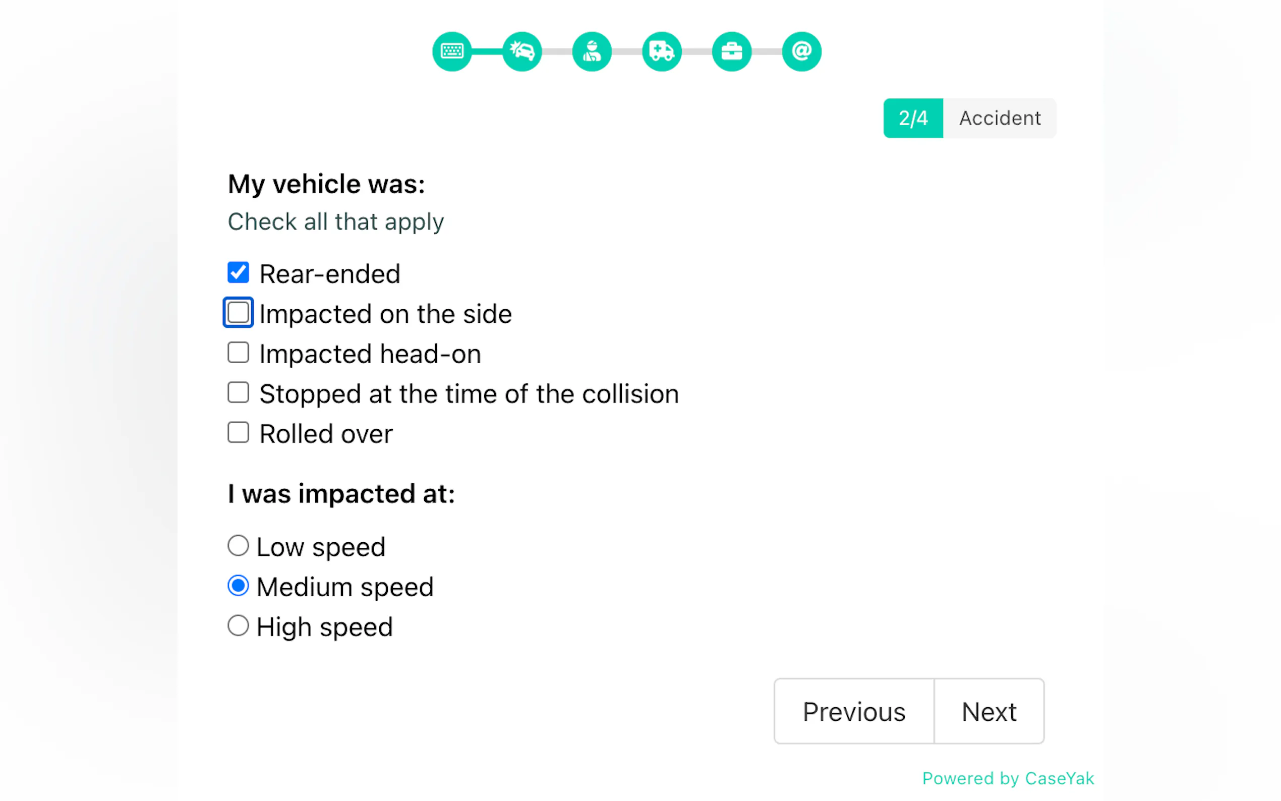Check Impacted on the side

point(239,313)
